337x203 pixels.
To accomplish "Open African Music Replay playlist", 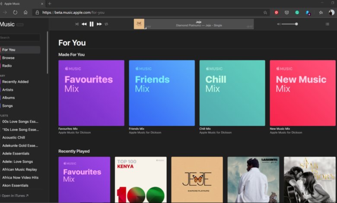I will click(20, 169).
